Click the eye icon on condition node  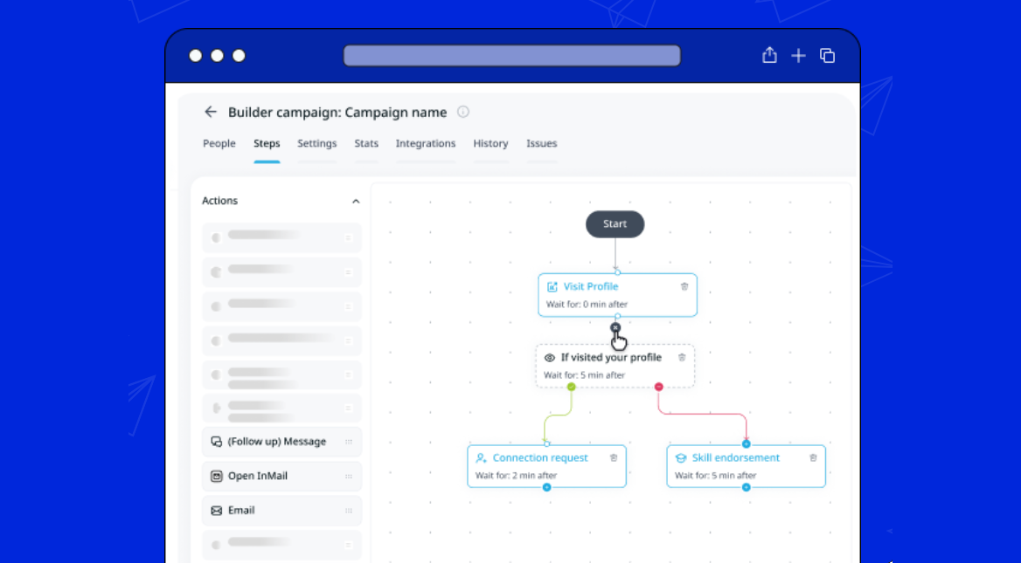click(x=550, y=358)
